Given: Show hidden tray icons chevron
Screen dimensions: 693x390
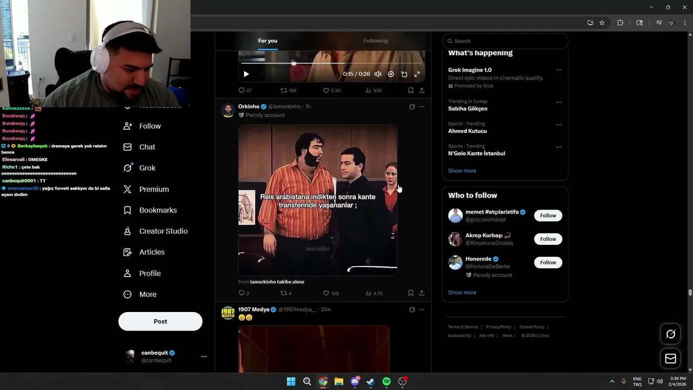Looking at the screenshot, I should [612, 381].
